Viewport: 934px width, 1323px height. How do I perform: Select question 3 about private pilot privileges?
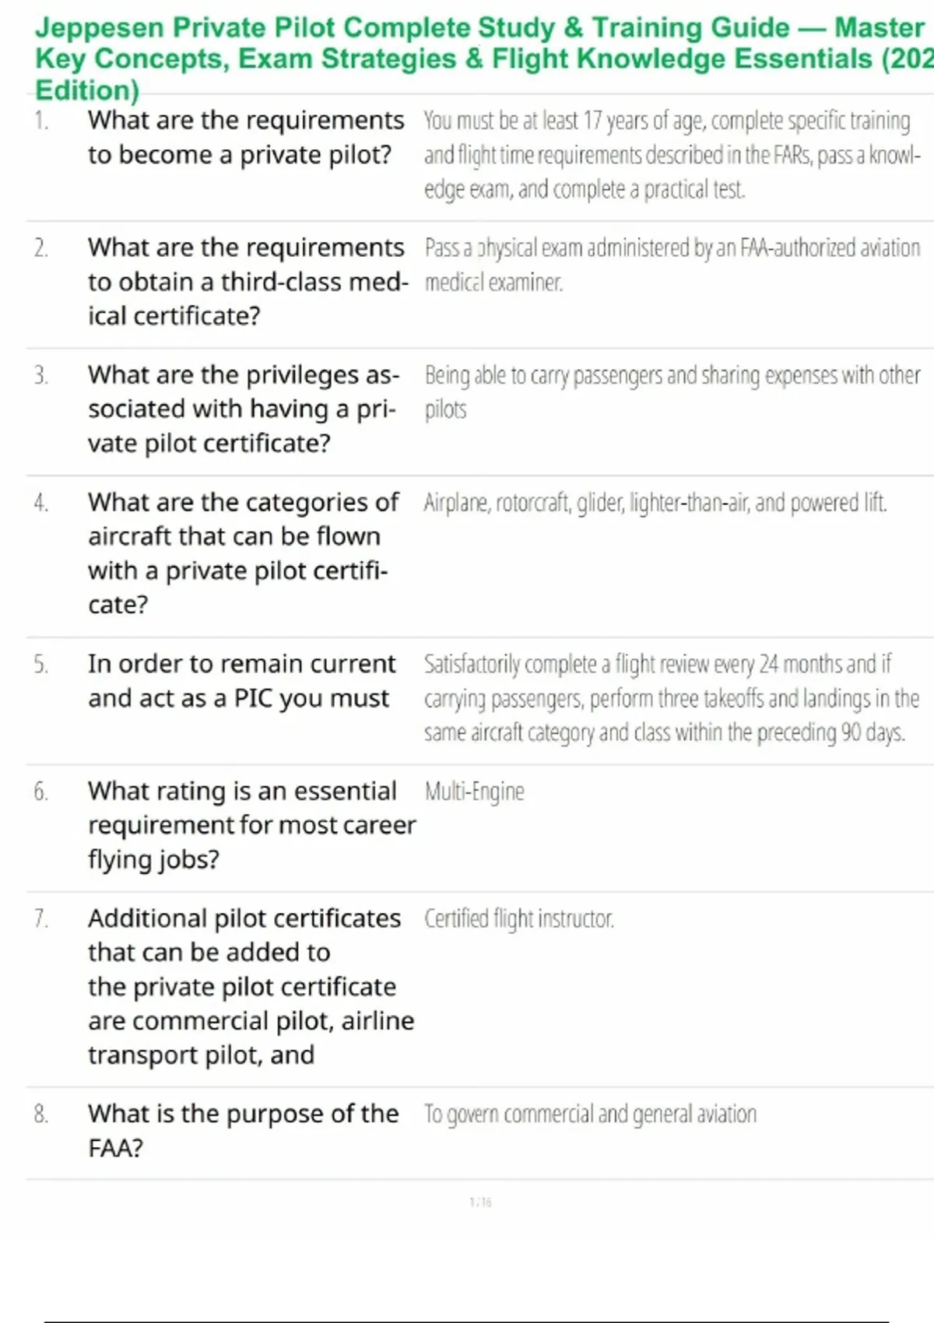pos(244,409)
